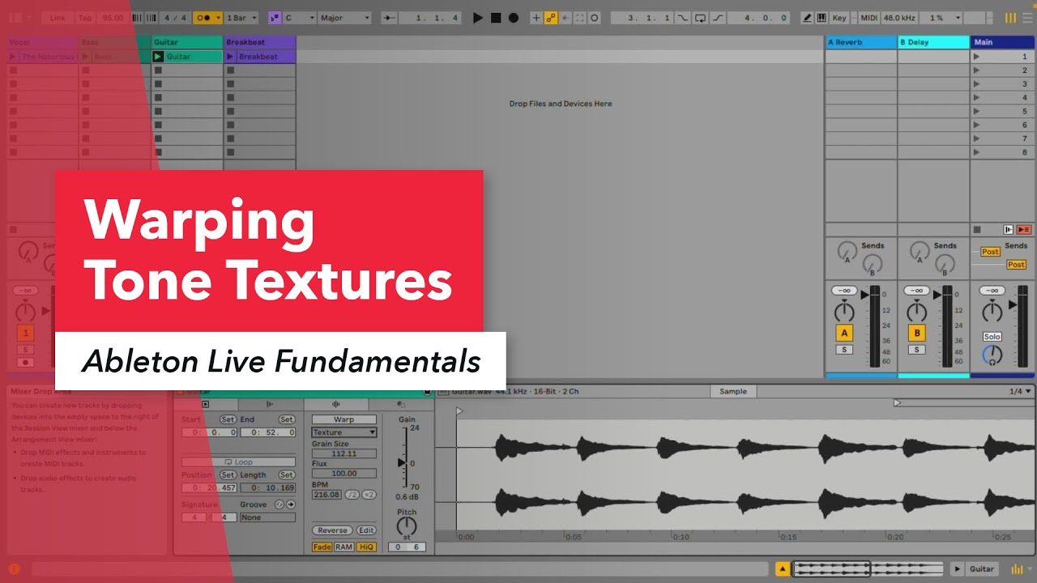Launch scene 3 in Main track
Screen dimensions: 1037x583
click(976, 84)
